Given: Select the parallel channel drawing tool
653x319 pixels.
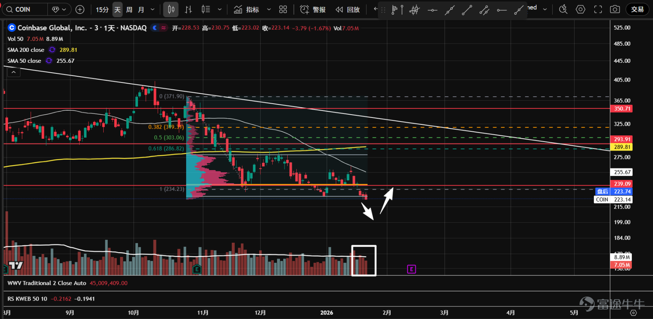Looking at the screenshot, I should pyautogui.click(x=484, y=10).
